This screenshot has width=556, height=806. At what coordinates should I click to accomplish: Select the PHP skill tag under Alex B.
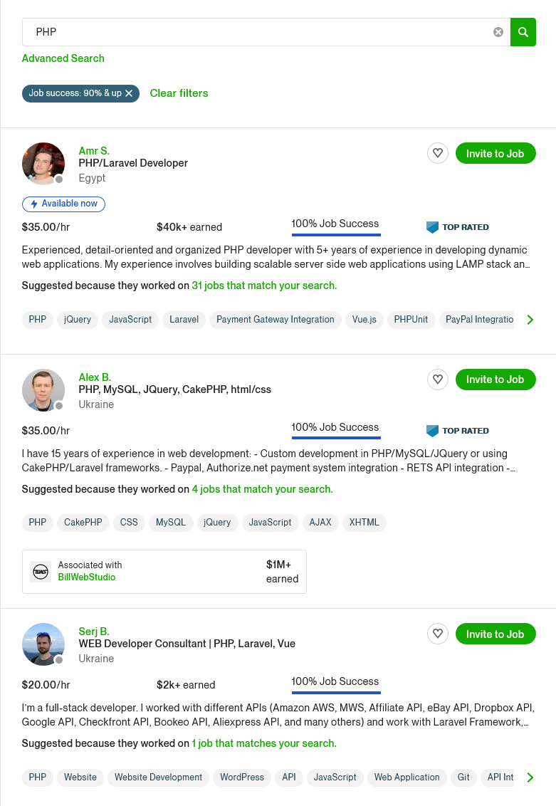pyautogui.click(x=37, y=523)
